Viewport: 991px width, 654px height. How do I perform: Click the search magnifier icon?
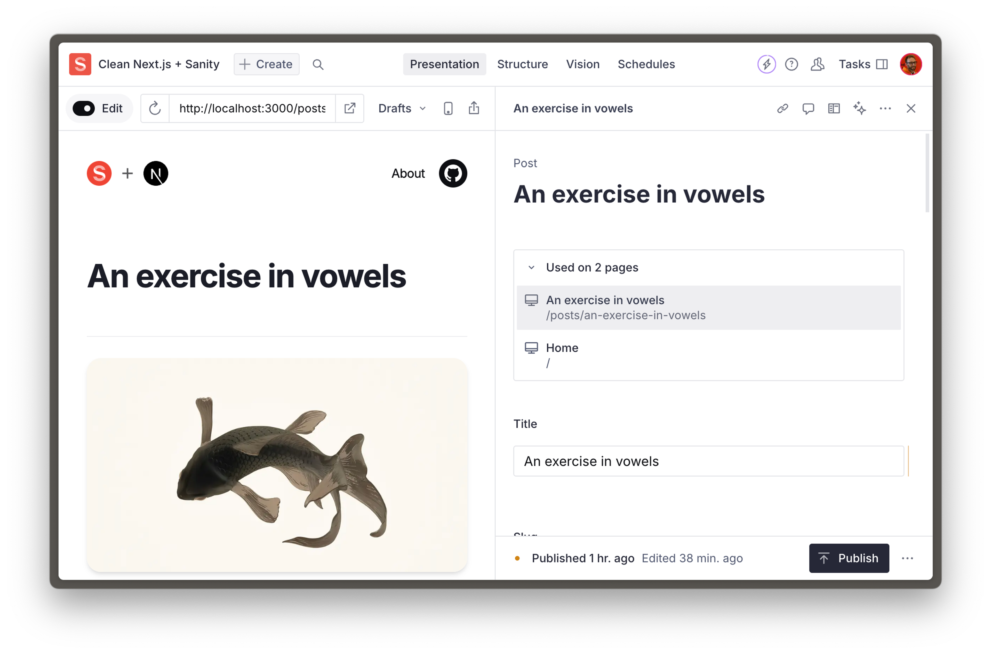click(318, 64)
